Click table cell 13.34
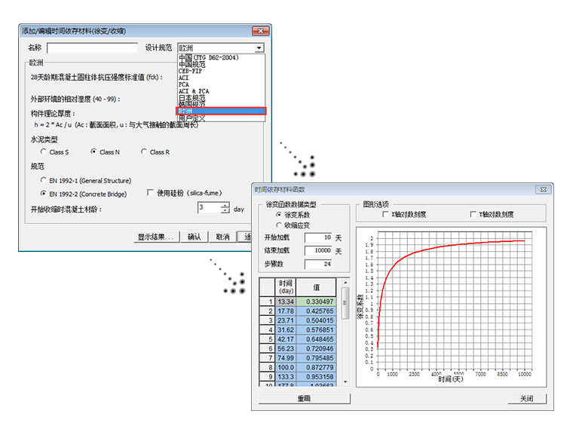The image size is (573, 435). click(286, 302)
